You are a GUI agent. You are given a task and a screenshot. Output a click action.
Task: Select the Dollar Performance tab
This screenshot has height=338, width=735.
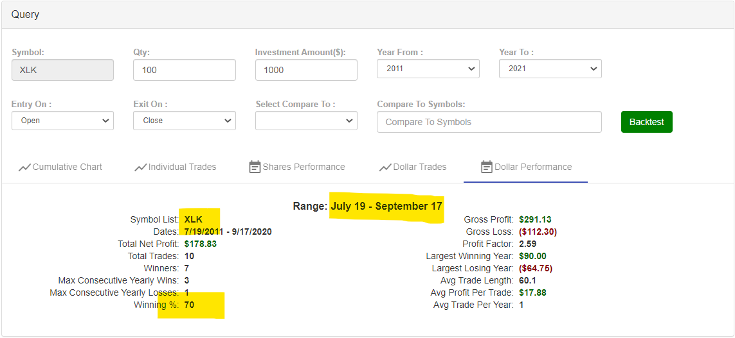click(x=527, y=167)
